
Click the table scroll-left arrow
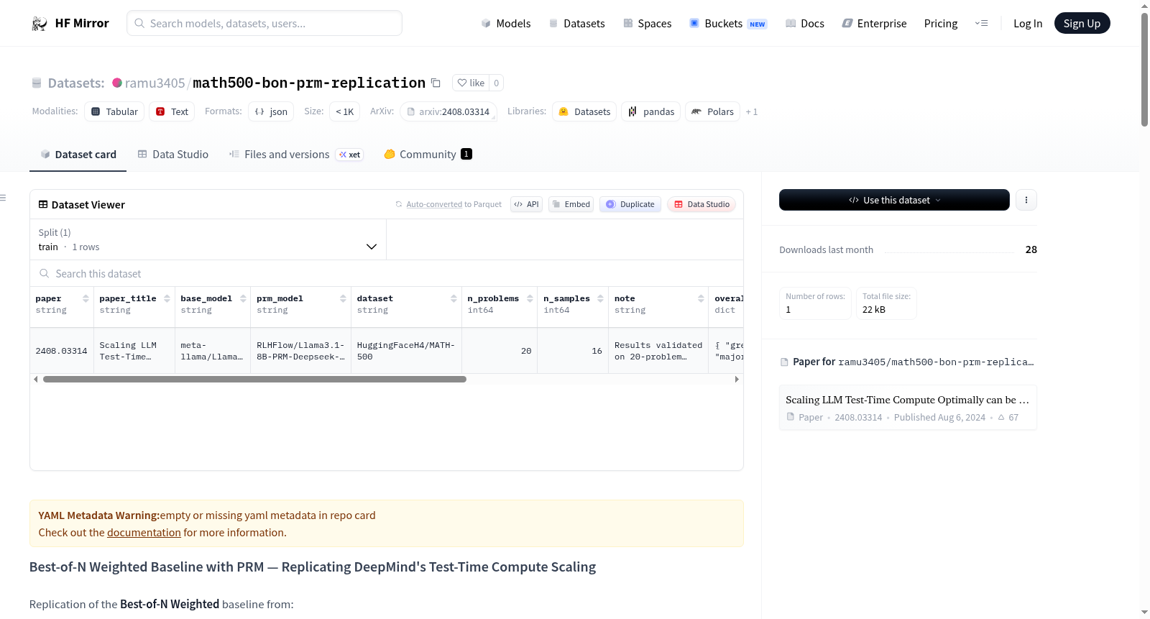pos(36,379)
